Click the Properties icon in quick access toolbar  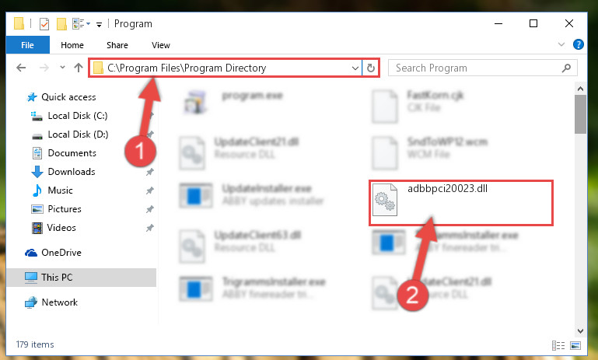[x=44, y=24]
